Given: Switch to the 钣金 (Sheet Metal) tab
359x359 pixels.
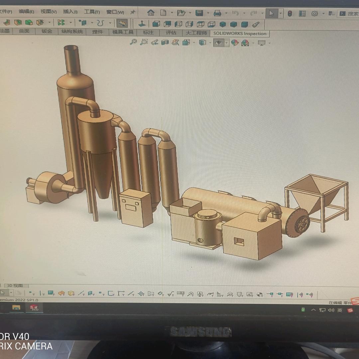Looking at the screenshot, I should tap(47, 31).
